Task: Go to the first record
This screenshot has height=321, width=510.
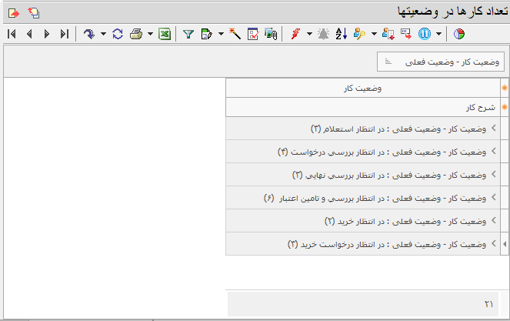Action: click(x=12, y=34)
